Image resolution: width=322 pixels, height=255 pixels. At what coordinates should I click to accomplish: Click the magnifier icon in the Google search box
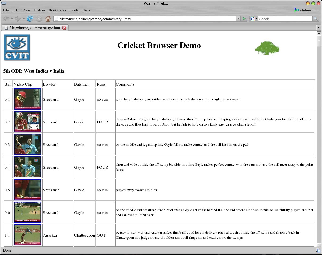pos(316,19)
